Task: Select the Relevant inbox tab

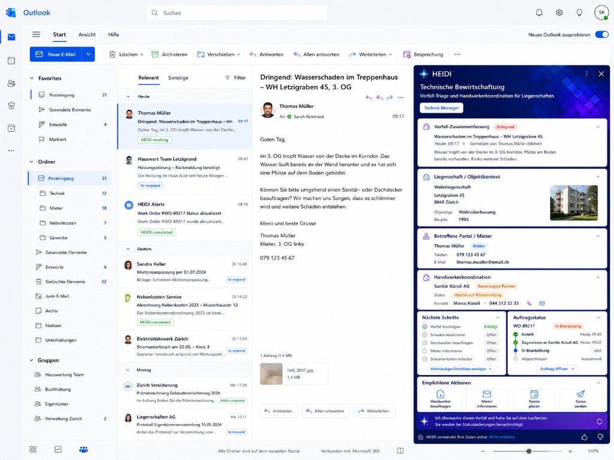Action: 149,78
